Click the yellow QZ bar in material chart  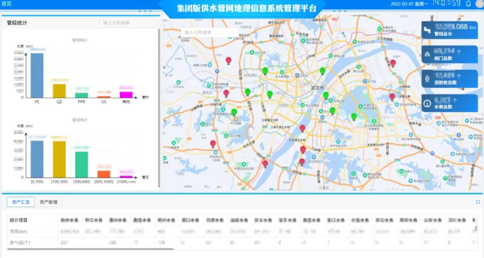[59, 91]
